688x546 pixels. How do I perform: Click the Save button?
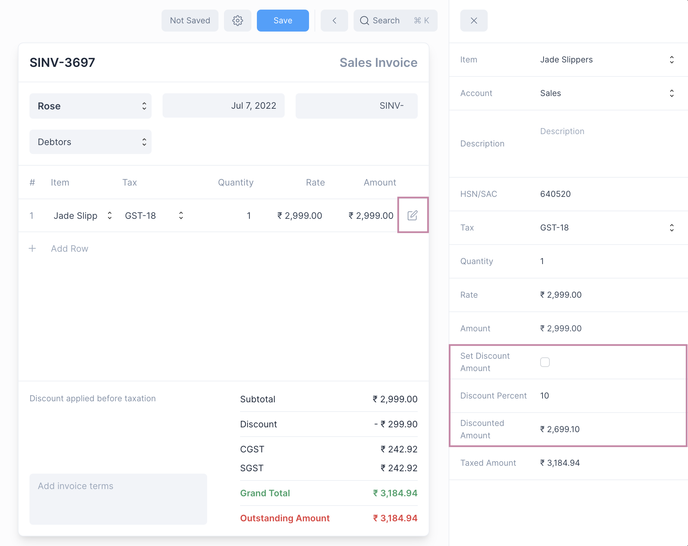(283, 21)
